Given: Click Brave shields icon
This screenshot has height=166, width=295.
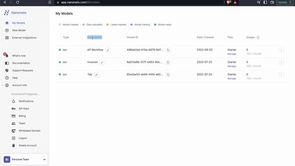Looking at the screenshot, I should pyautogui.click(x=229, y=2).
